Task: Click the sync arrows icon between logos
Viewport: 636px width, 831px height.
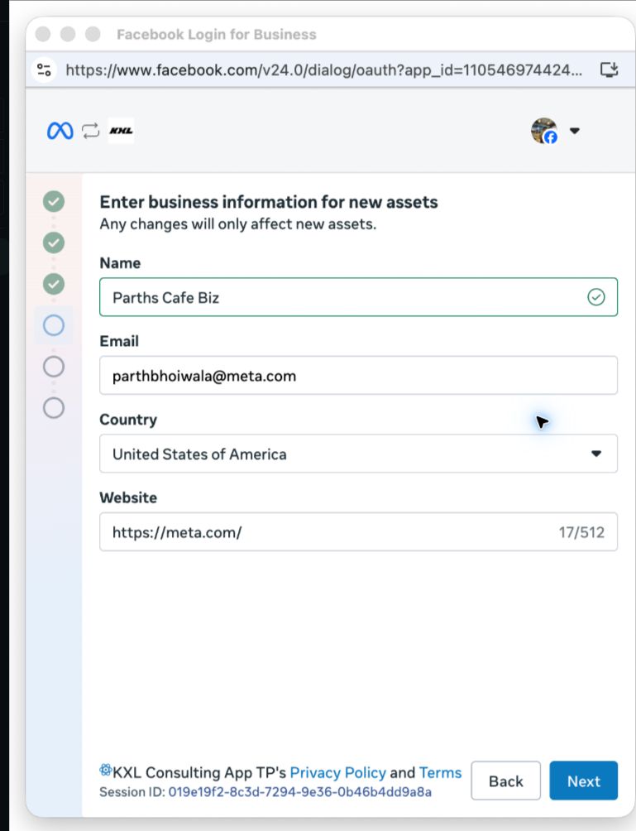Action: [x=90, y=131]
